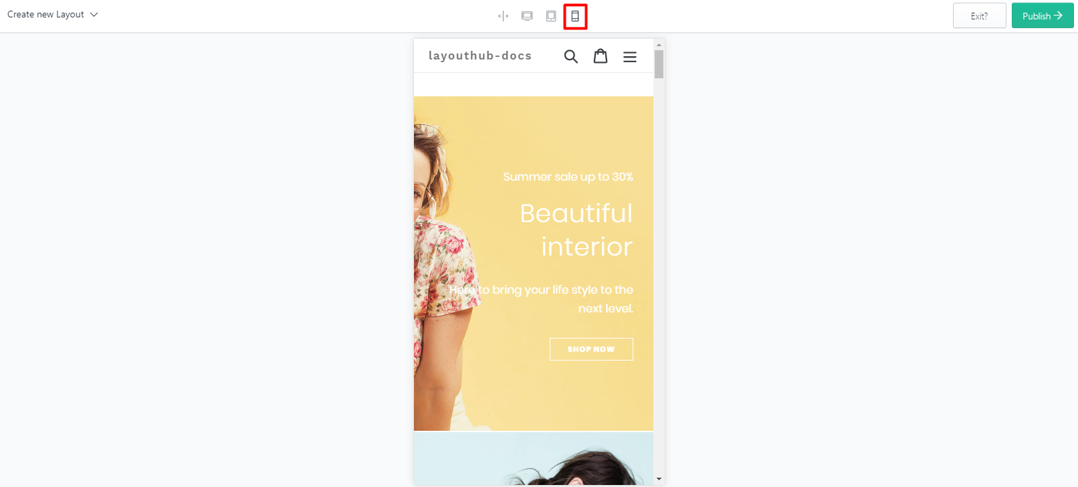Switch to tablet preview device icon
This screenshot has height=487, width=1078.
tap(551, 16)
